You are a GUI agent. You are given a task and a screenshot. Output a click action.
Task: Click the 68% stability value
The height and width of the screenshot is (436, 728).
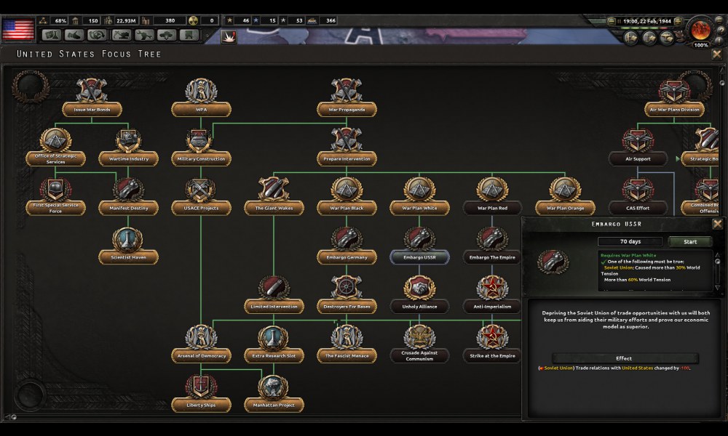click(x=61, y=21)
